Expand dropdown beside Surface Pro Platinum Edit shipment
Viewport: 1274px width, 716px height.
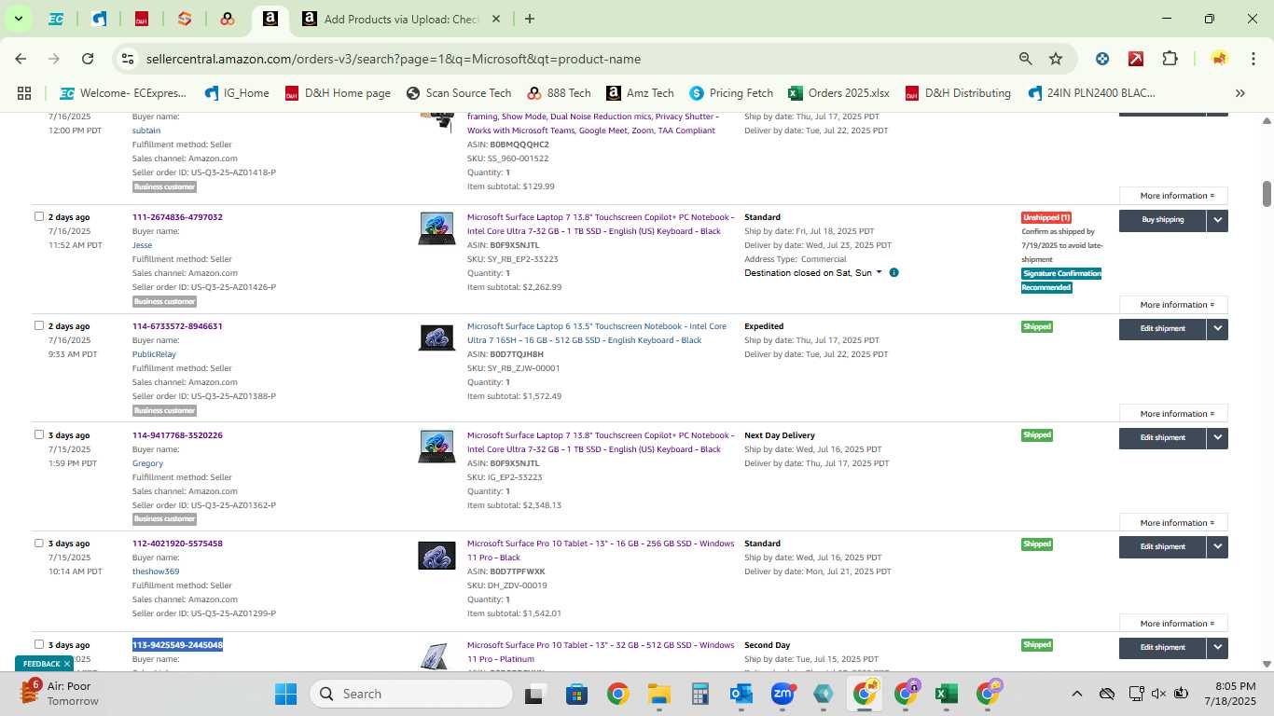(1217, 648)
